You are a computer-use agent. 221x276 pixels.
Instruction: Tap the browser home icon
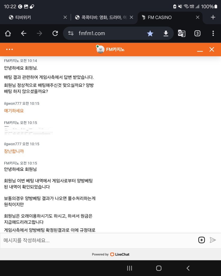coord(8,33)
